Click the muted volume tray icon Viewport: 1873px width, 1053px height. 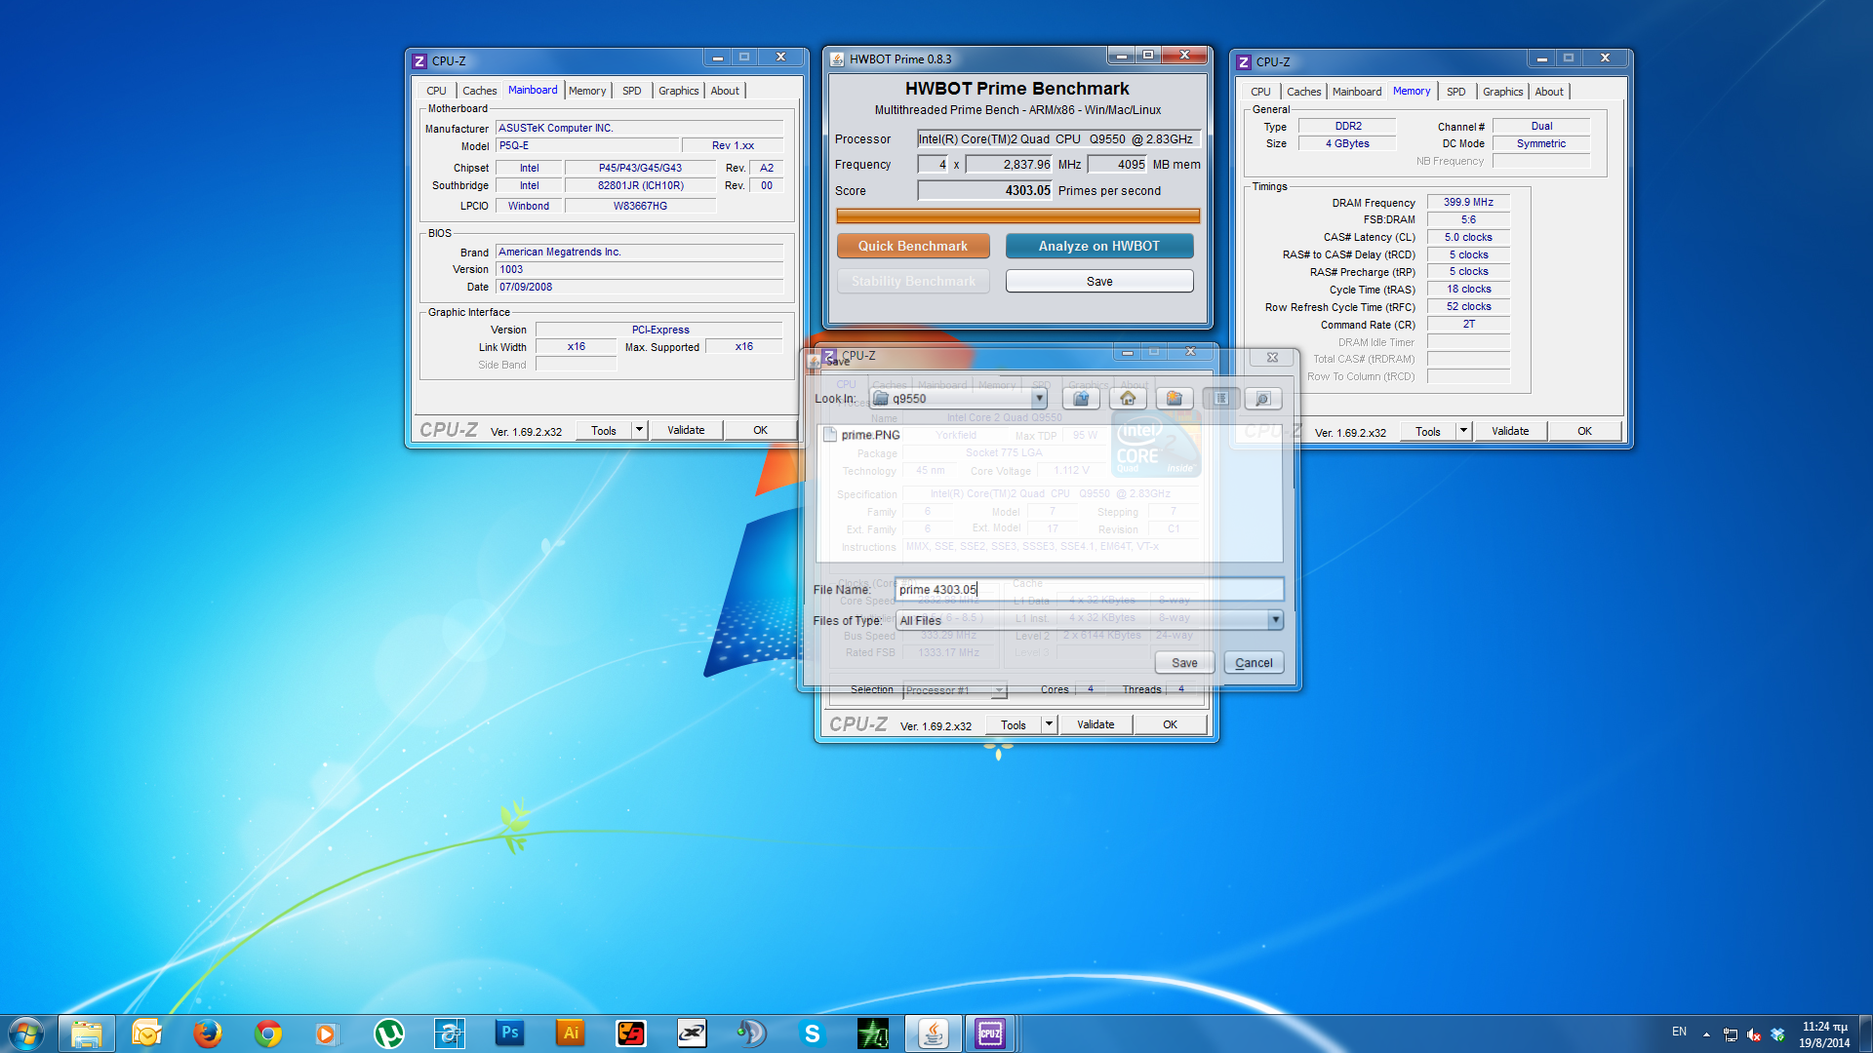[x=1754, y=1034]
